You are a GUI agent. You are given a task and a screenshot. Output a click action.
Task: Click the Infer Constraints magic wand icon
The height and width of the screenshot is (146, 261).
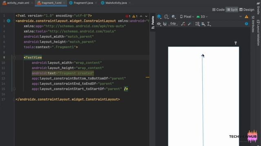point(189,24)
